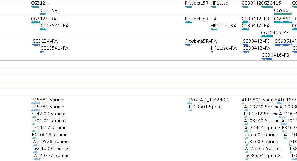The image size is (297, 161).
Task: Select EST EC40619.5prime
Action: coord(34,138)
